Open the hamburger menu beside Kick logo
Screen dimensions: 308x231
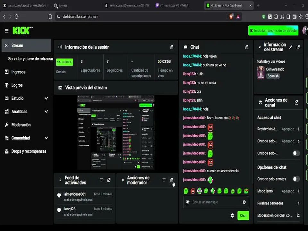(x=7, y=31)
